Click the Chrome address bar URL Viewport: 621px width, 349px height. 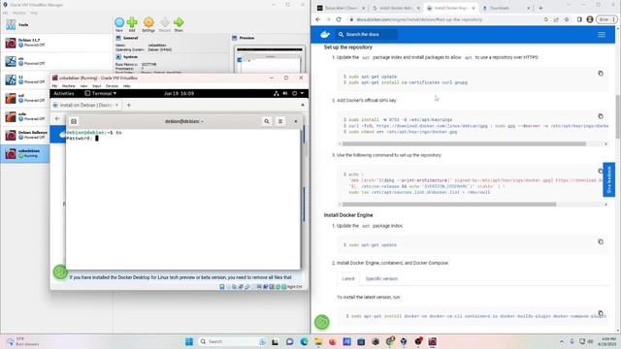pyautogui.click(x=419, y=19)
